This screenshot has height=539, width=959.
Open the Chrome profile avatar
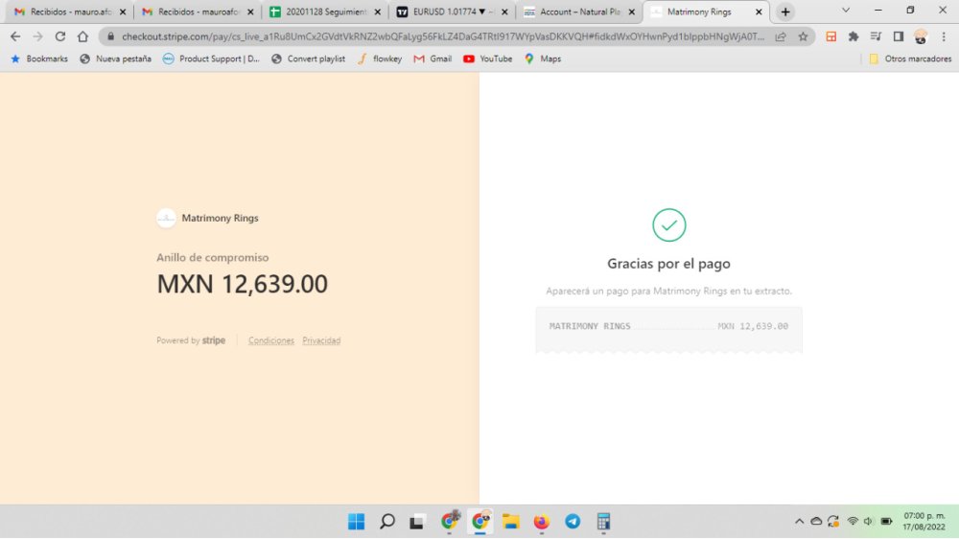(x=921, y=36)
